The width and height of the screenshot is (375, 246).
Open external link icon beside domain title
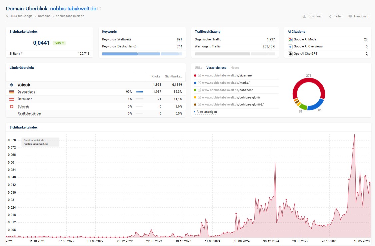point(99,9)
